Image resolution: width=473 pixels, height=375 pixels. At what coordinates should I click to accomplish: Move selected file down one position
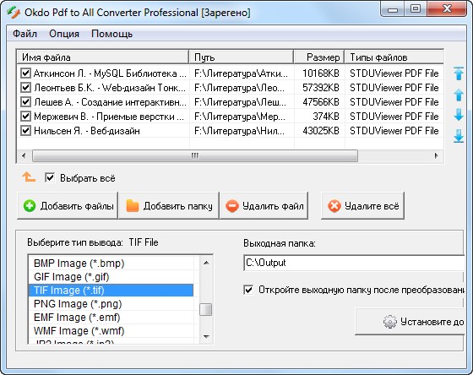pos(459,115)
